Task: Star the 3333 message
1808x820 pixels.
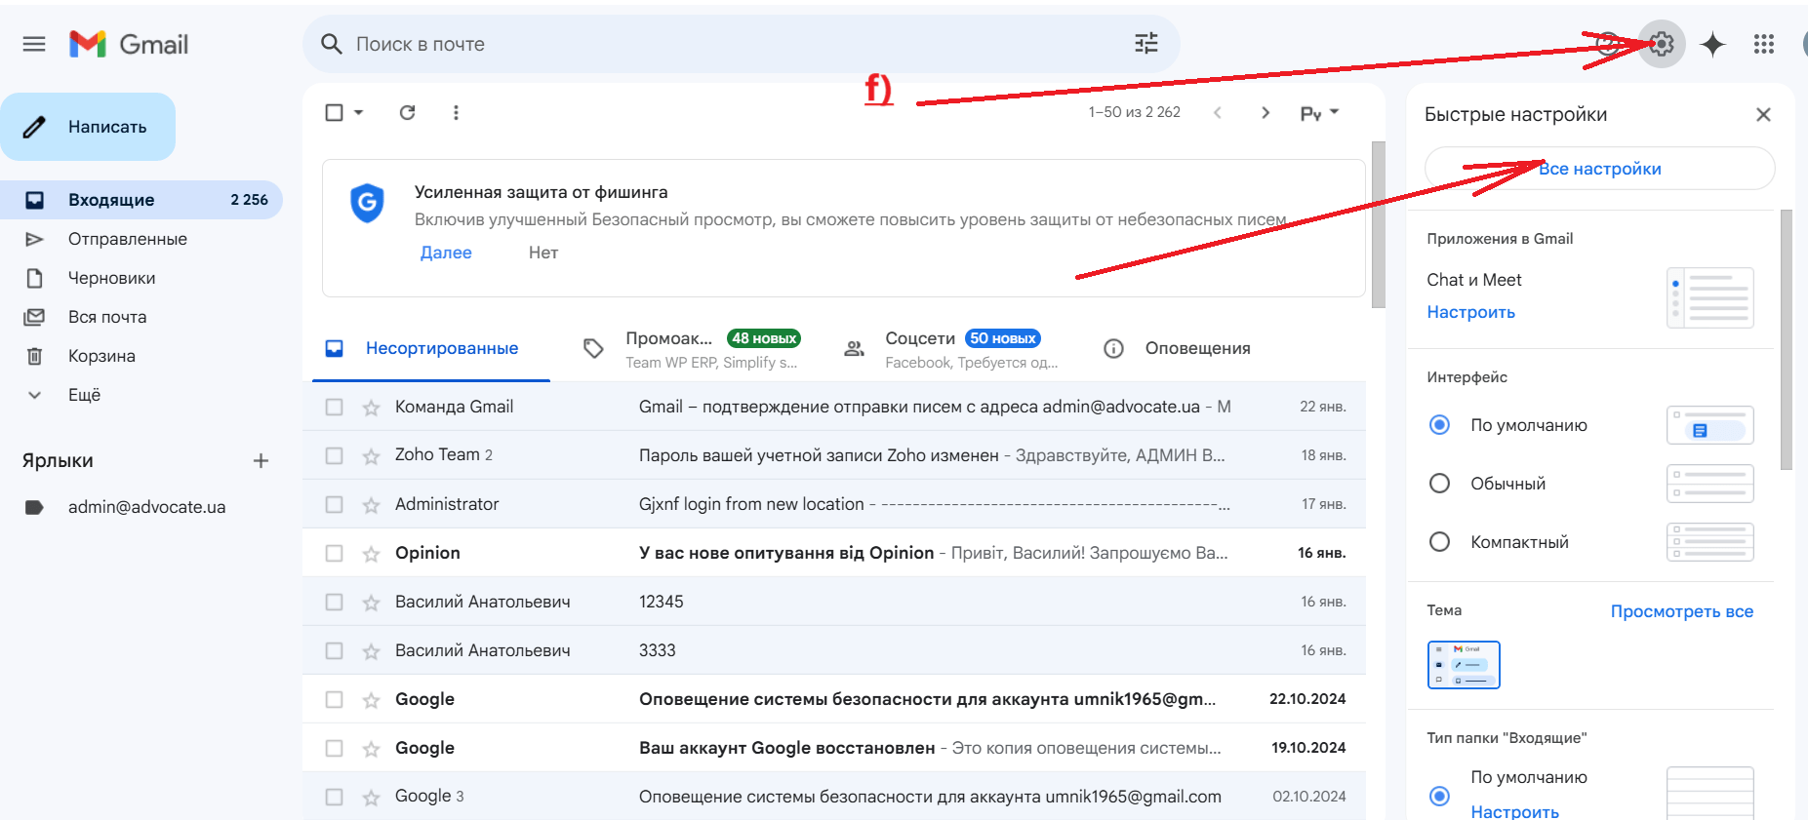Action: click(x=371, y=651)
